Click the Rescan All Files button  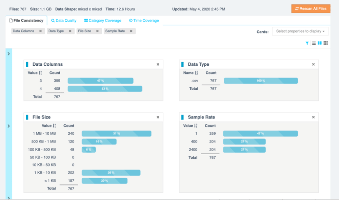311,9
